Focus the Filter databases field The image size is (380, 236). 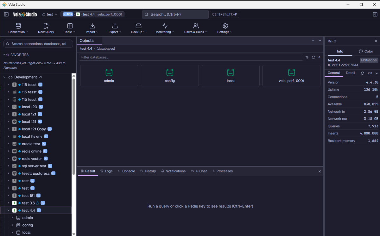point(191,57)
